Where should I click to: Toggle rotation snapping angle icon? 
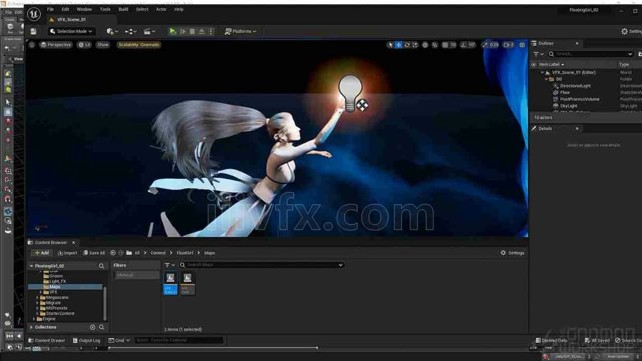464,45
